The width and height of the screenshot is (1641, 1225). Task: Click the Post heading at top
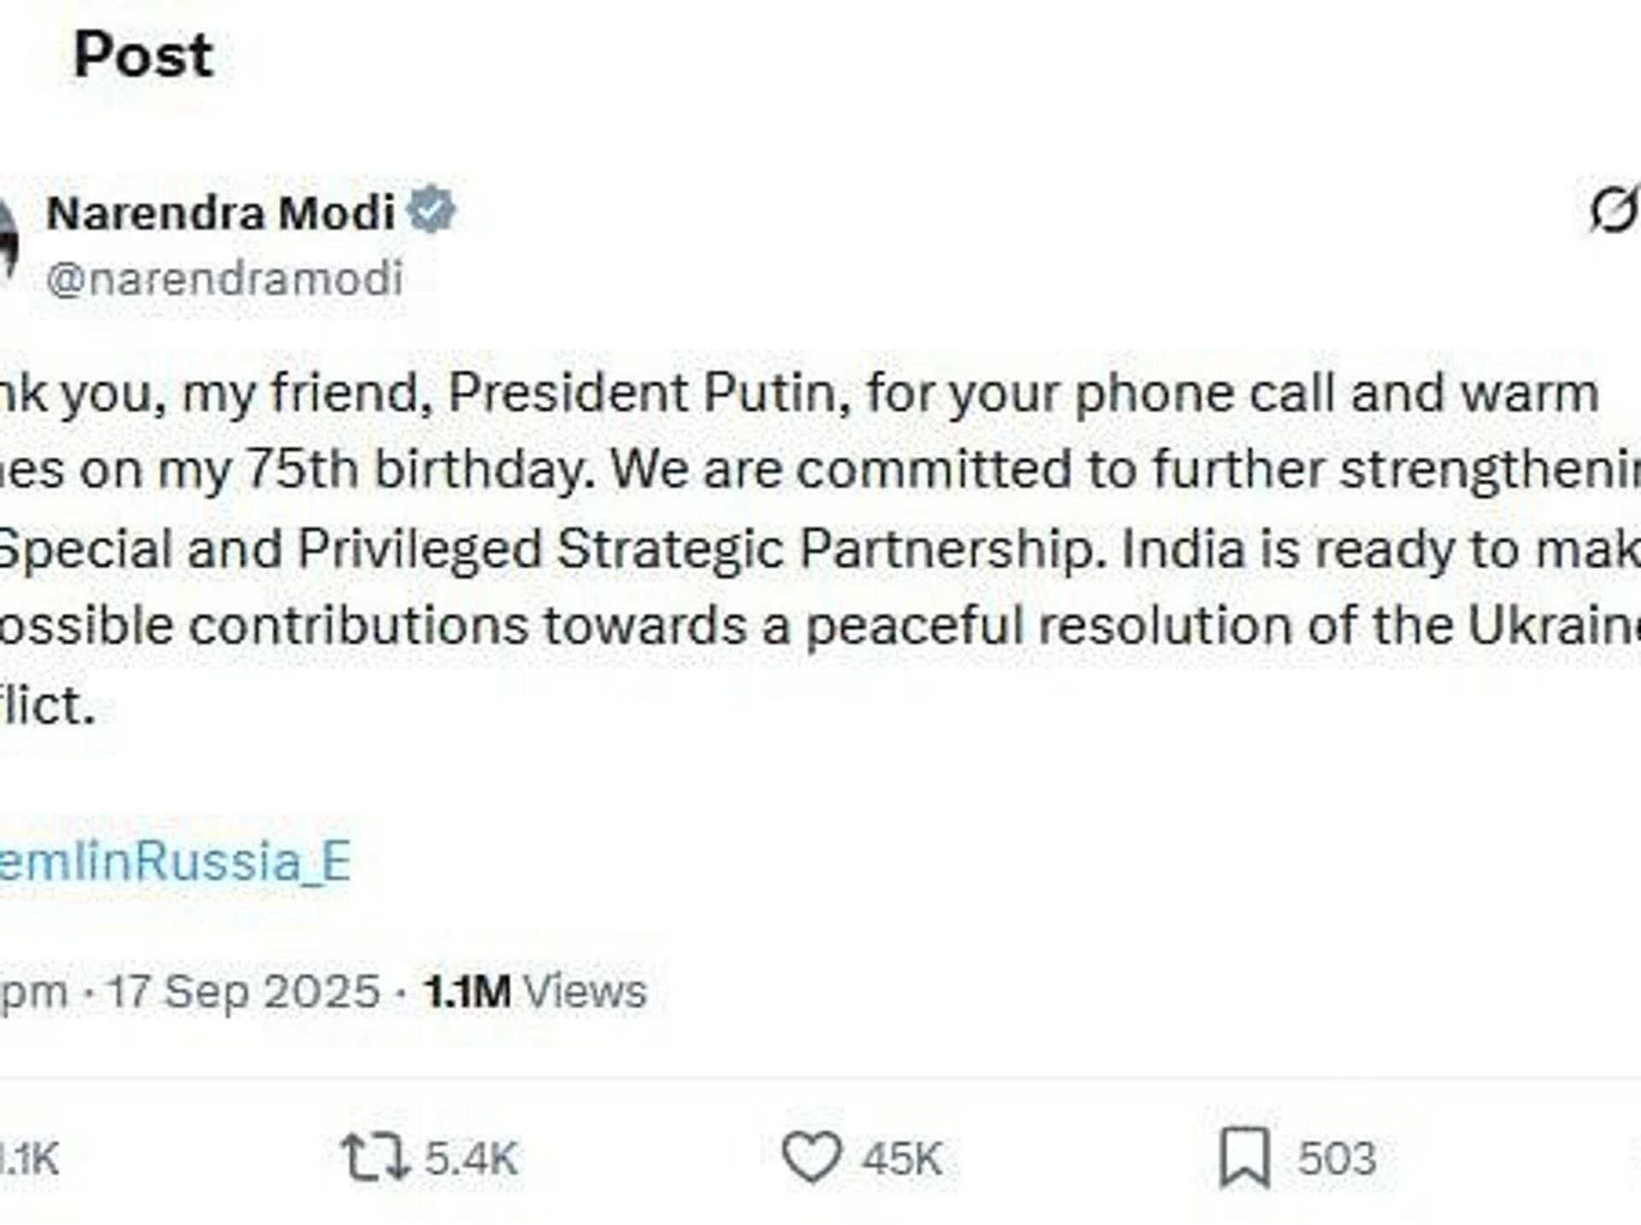(x=143, y=56)
